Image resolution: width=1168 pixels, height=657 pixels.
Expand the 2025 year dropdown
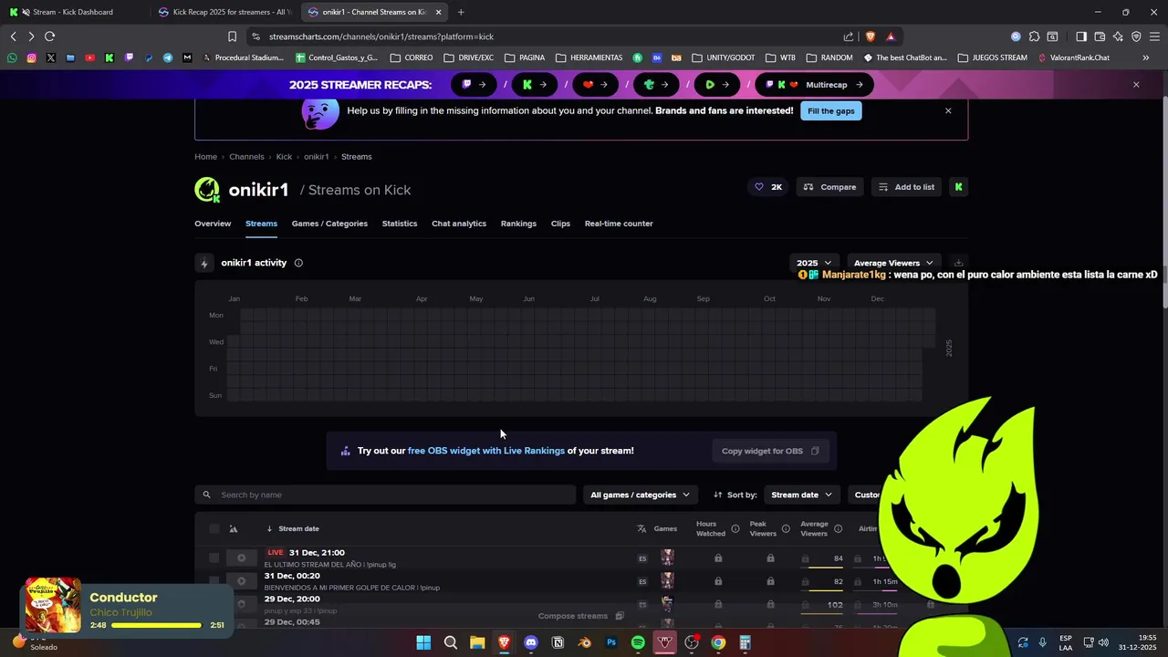814,263
